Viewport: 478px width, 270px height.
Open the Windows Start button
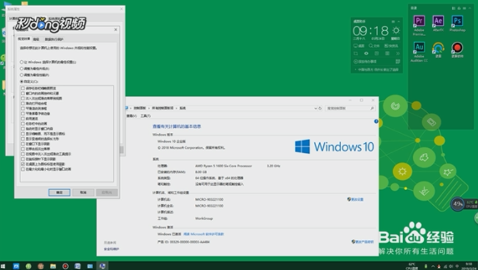pyautogui.click(x=3, y=266)
